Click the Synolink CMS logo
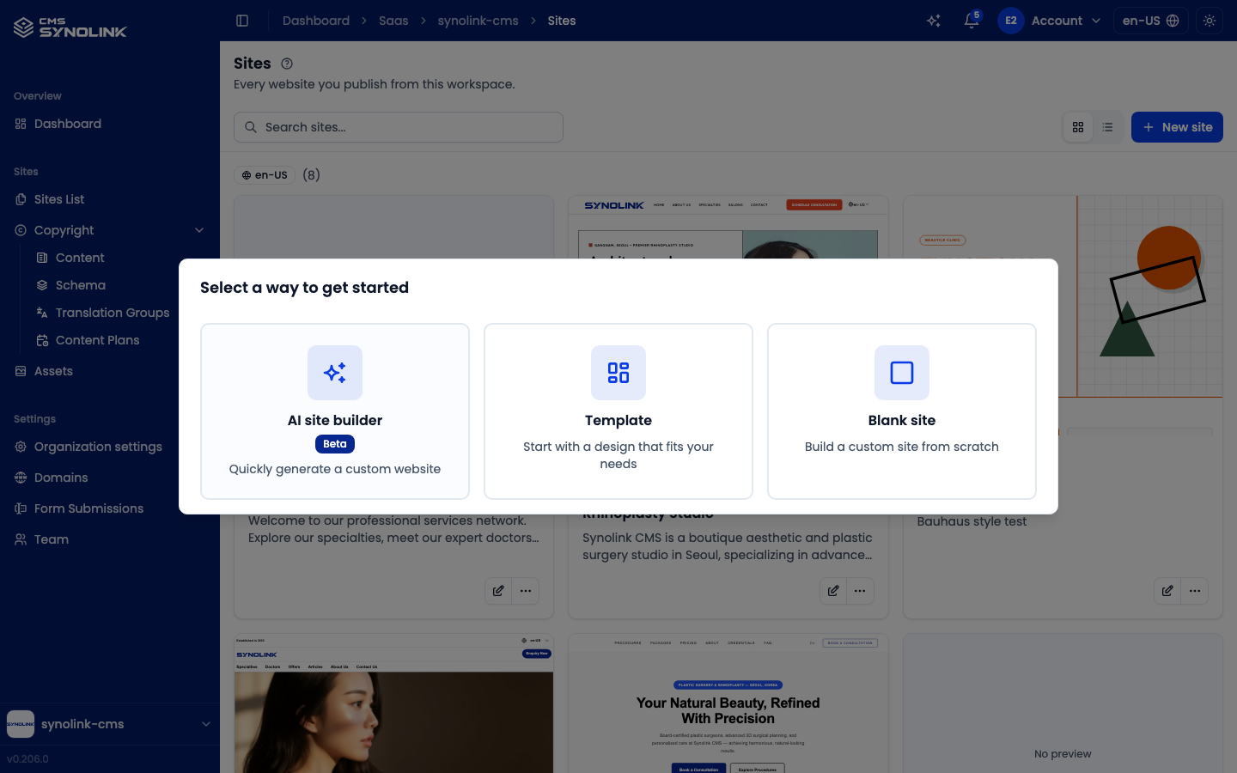 70,27
